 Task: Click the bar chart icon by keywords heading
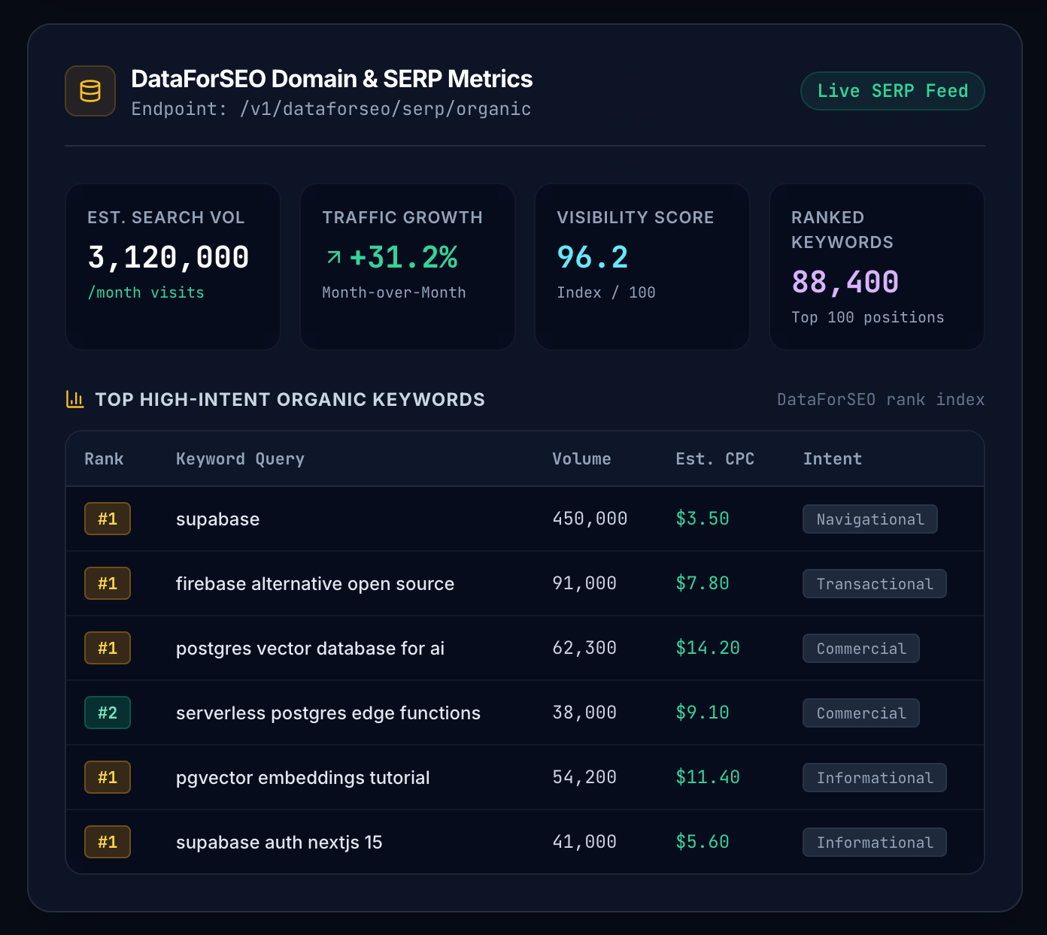click(74, 399)
